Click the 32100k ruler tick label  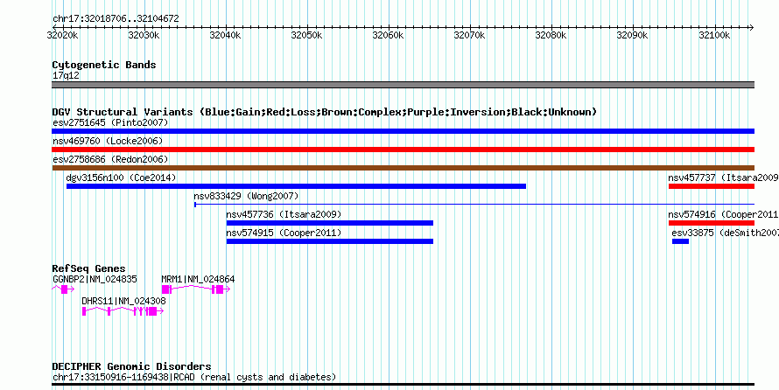click(714, 35)
